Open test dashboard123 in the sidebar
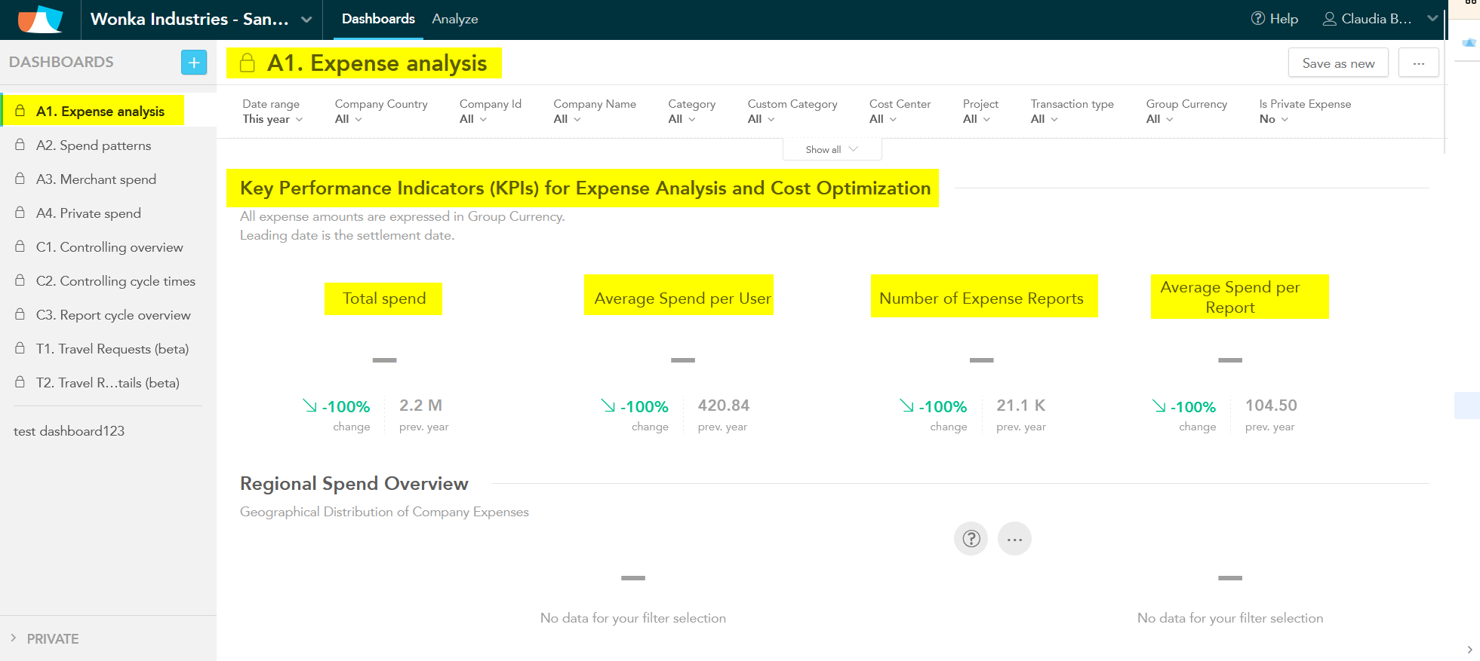 click(x=69, y=431)
